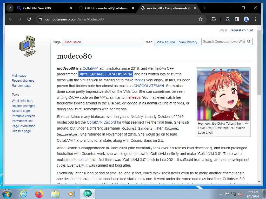Follow the CollabVM Discord link
Screen dimensions: 266x199
[x=101, y=122]
